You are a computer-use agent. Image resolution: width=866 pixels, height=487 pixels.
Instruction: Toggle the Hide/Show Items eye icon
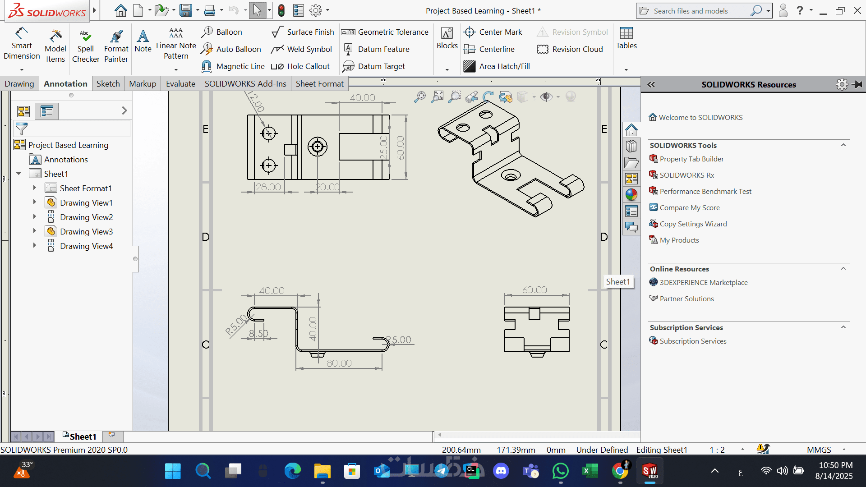coord(546,97)
